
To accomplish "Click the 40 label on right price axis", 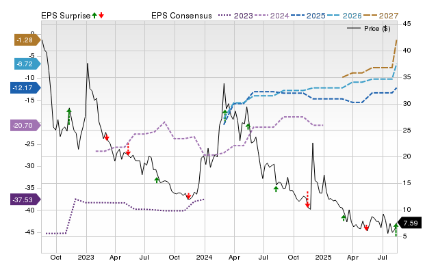I will click(x=407, y=51).
